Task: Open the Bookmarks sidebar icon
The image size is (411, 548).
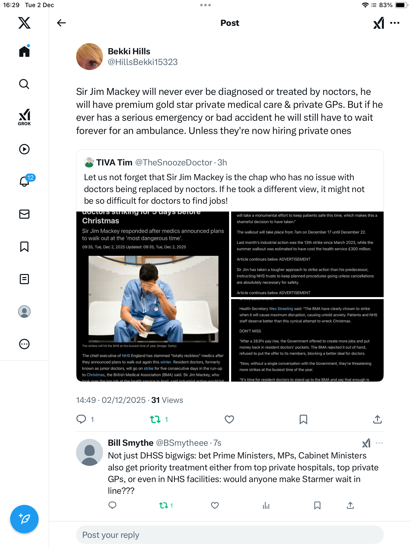Action: tap(24, 247)
